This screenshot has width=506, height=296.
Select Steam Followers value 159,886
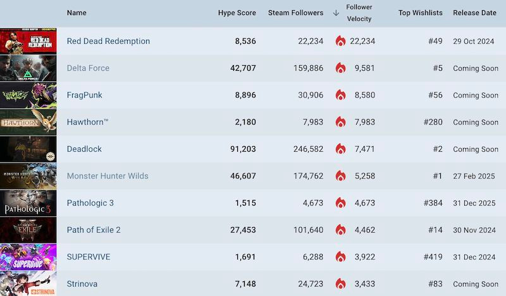point(308,68)
